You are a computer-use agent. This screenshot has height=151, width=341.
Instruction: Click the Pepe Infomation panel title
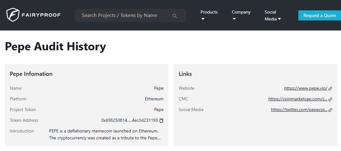pos(31,74)
